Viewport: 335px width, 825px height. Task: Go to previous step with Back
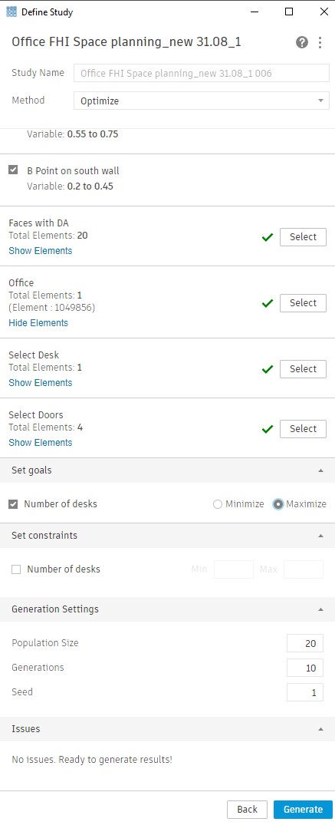coord(247,809)
